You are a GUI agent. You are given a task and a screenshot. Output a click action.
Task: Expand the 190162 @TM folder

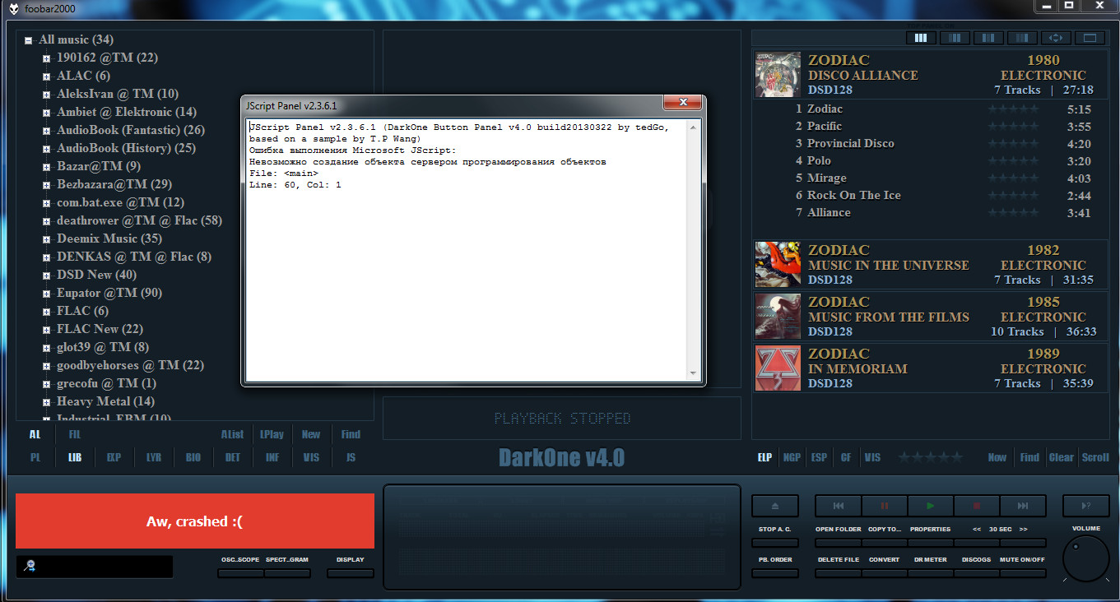47,58
